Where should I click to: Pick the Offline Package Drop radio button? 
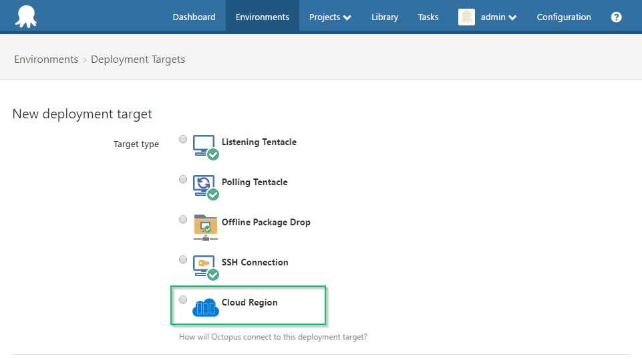pyautogui.click(x=183, y=219)
